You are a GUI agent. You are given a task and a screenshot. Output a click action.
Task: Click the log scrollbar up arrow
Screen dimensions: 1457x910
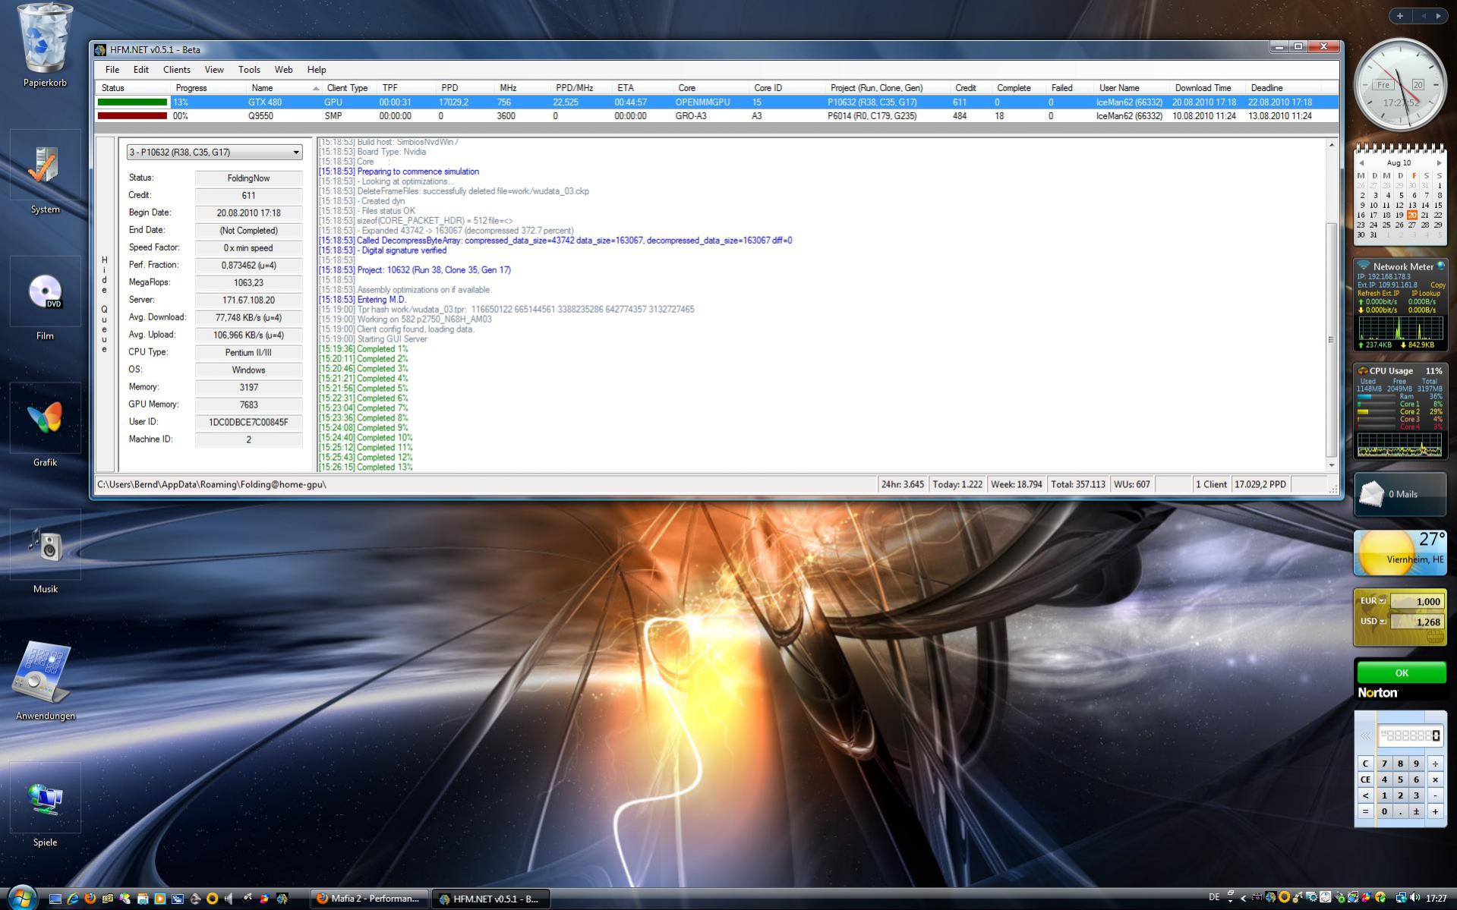(1331, 144)
